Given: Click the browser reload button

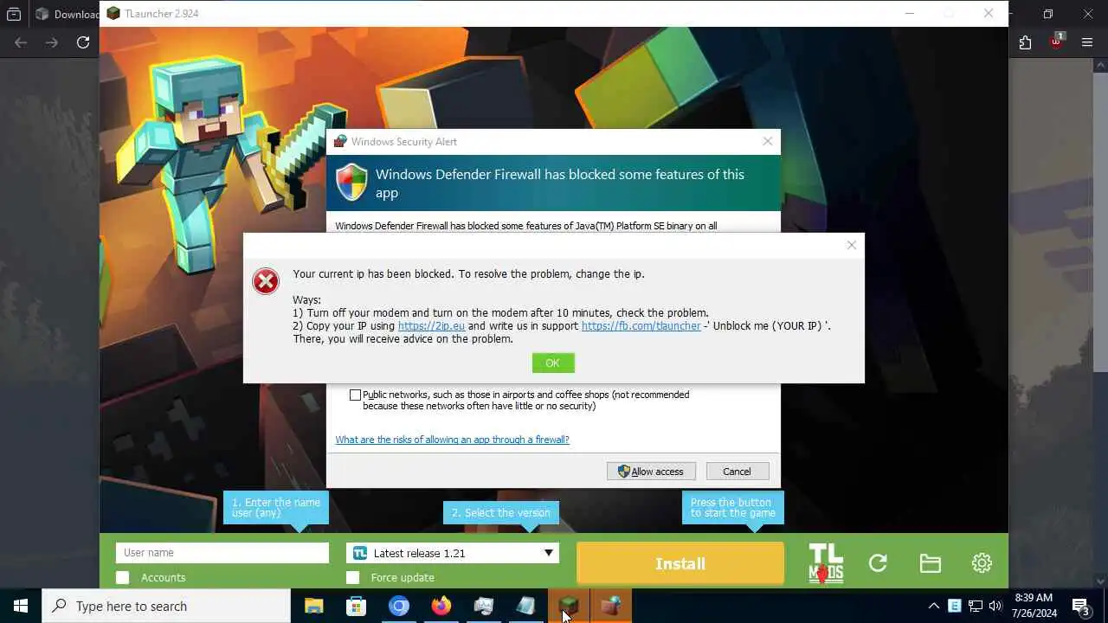Looking at the screenshot, I should click(x=83, y=42).
